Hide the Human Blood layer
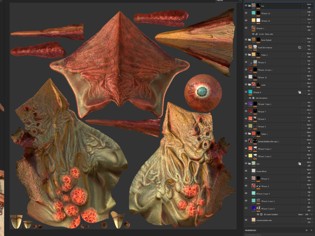This screenshot has height=236, width=315. (x=246, y=171)
